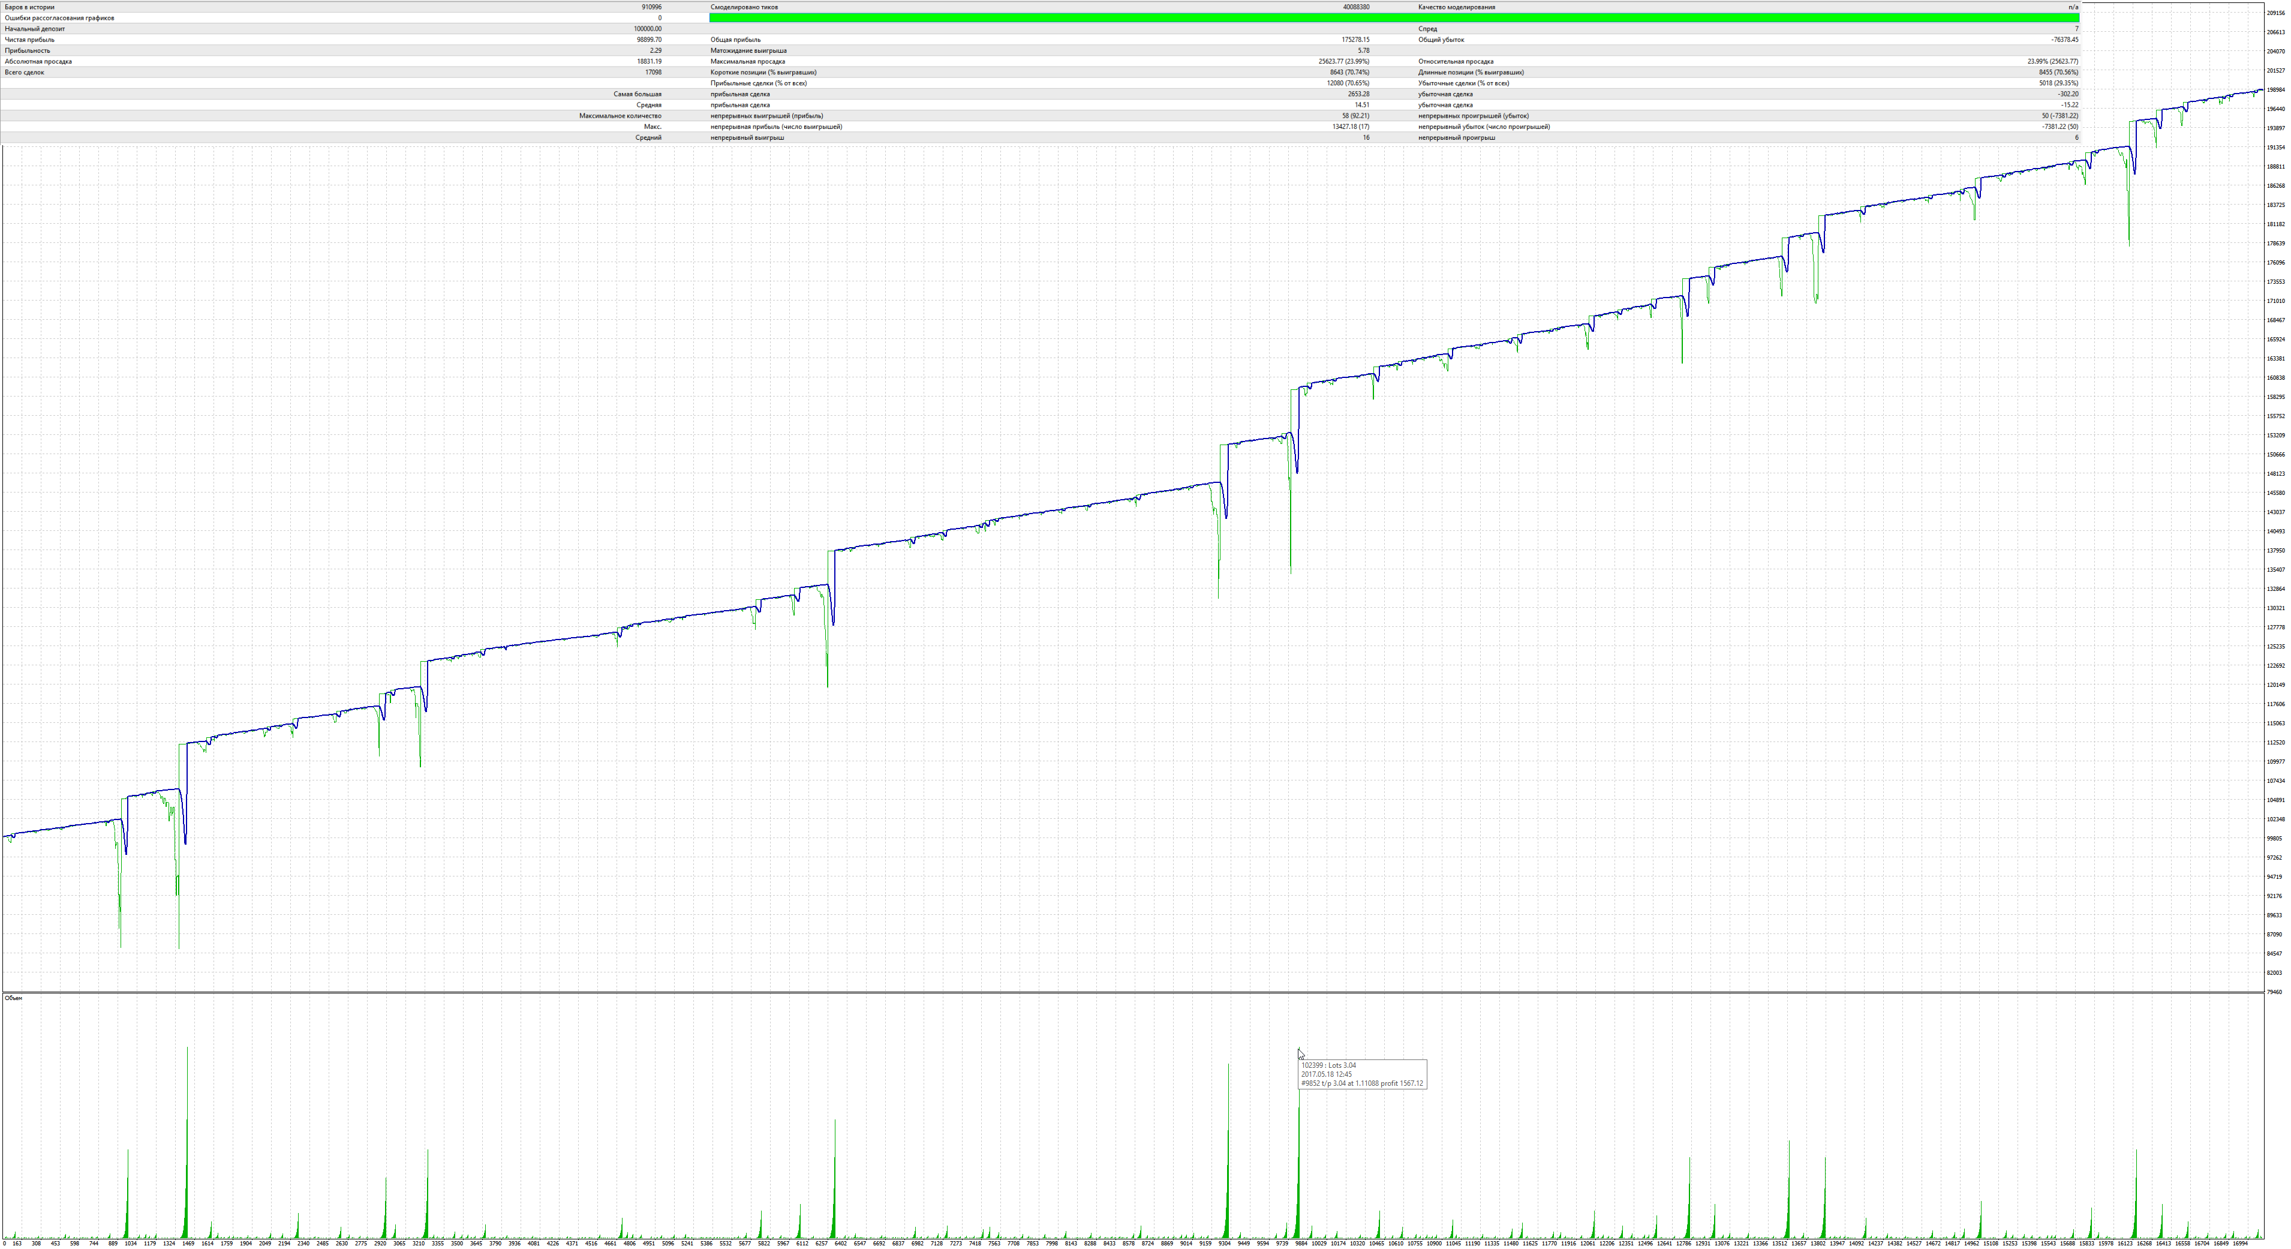This screenshot has height=1249, width=2291.
Task: Select loss trades value 5018 (29.35%)
Action: coord(2059,83)
